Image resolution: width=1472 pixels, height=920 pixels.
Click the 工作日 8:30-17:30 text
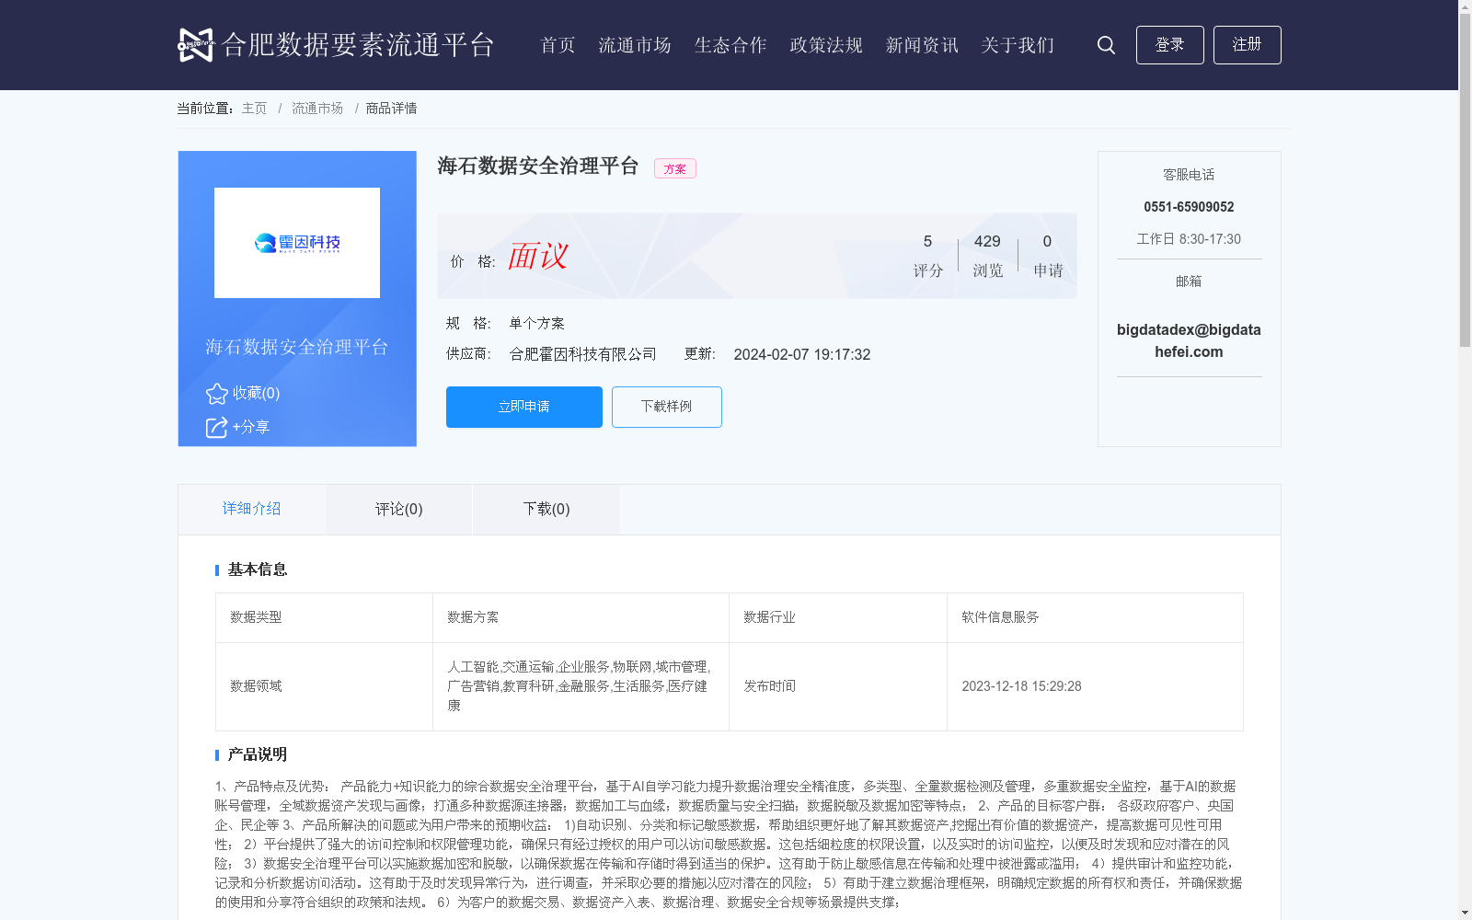[x=1189, y=239]
